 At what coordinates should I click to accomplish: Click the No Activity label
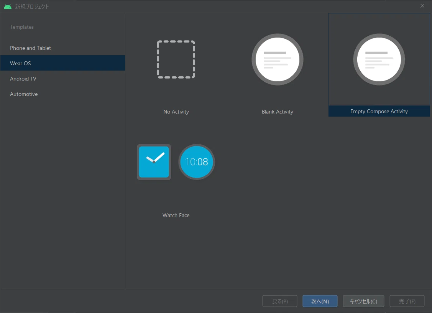176,112
